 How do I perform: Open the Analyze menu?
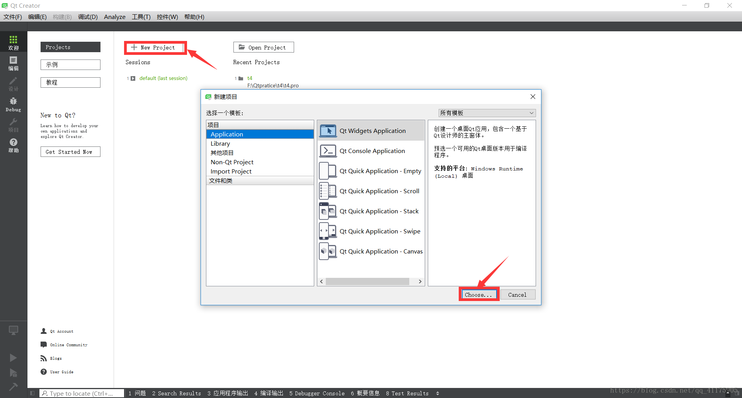coord(115,17)
